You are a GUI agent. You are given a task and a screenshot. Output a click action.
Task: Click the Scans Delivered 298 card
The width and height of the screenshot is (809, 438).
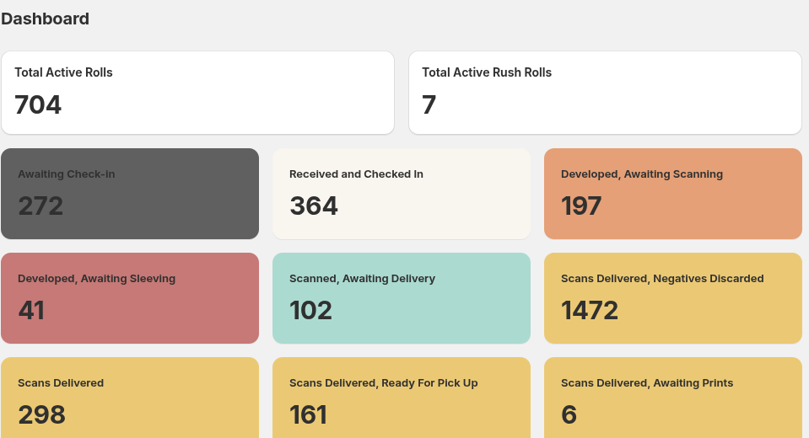[130, 398]
